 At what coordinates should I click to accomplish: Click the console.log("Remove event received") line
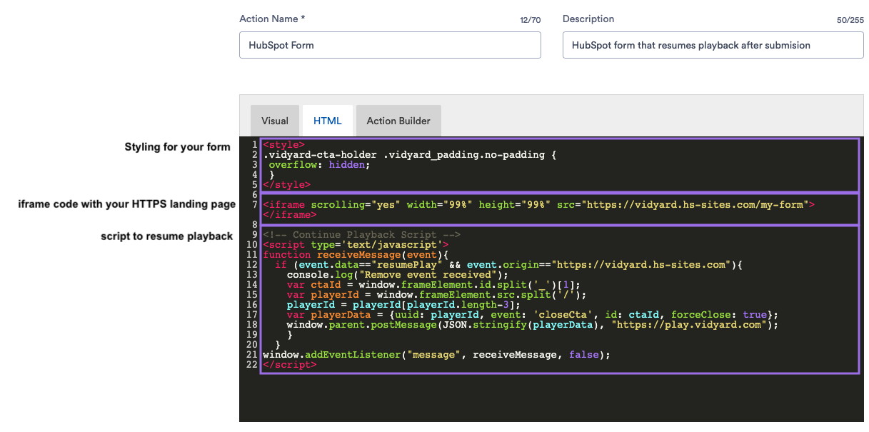click(397, 275)
